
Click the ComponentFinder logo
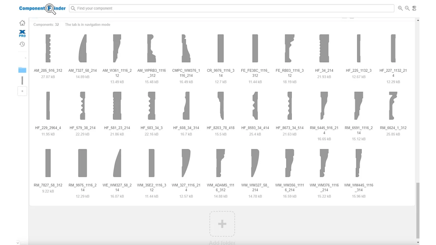[42, 8]
